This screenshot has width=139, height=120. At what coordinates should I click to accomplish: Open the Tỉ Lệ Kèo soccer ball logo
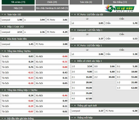(x=111, y=9)
